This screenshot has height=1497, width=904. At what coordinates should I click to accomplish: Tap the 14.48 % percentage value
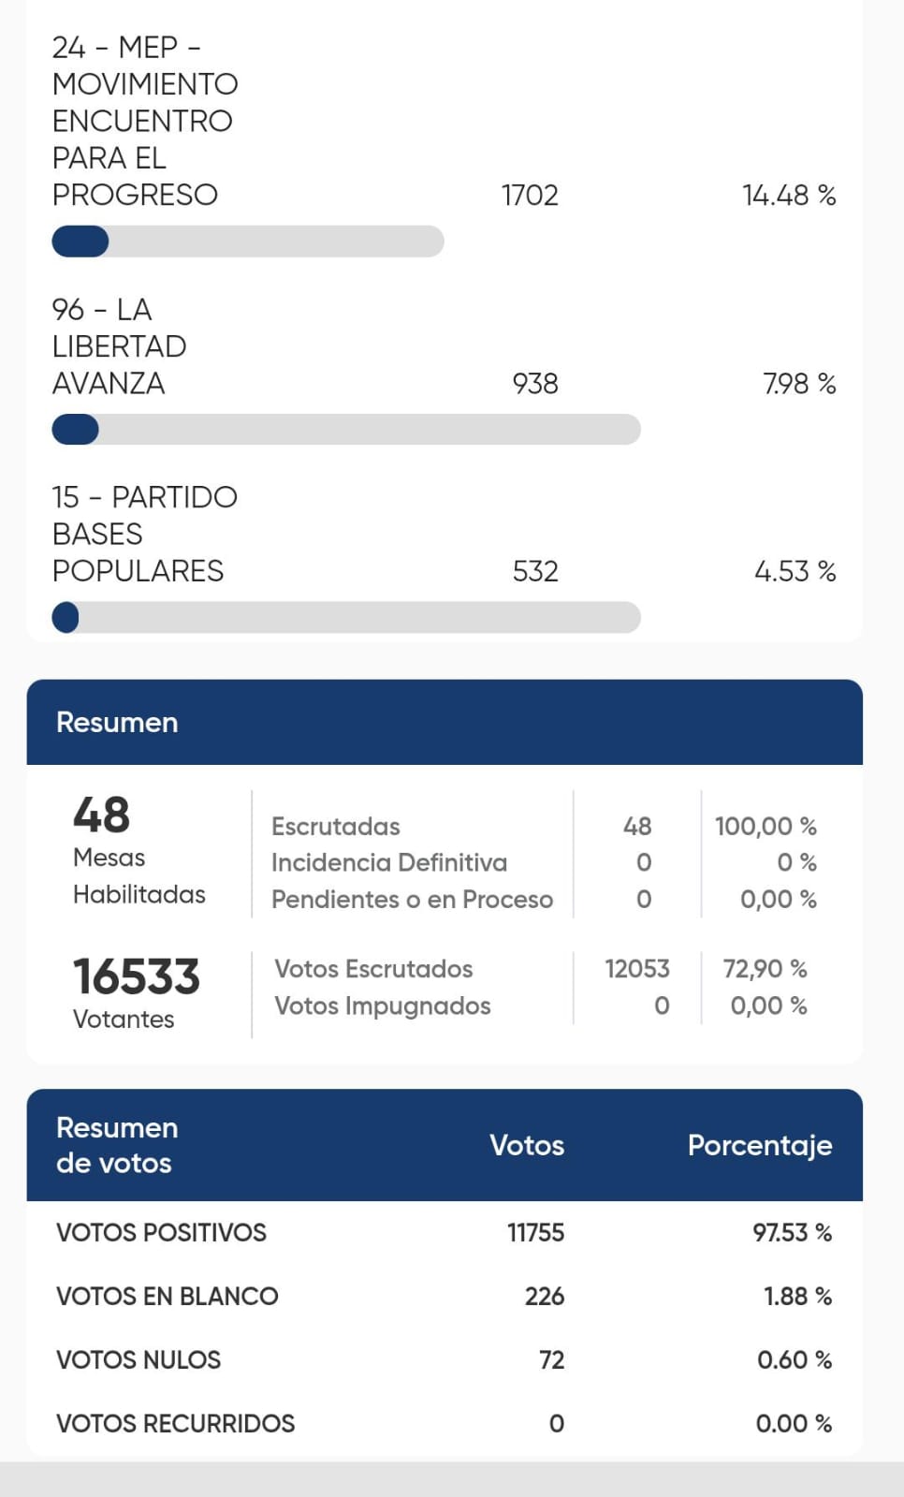tap(789, 195)
